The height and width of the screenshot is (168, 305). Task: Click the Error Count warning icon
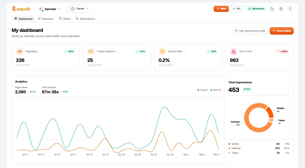233,51
